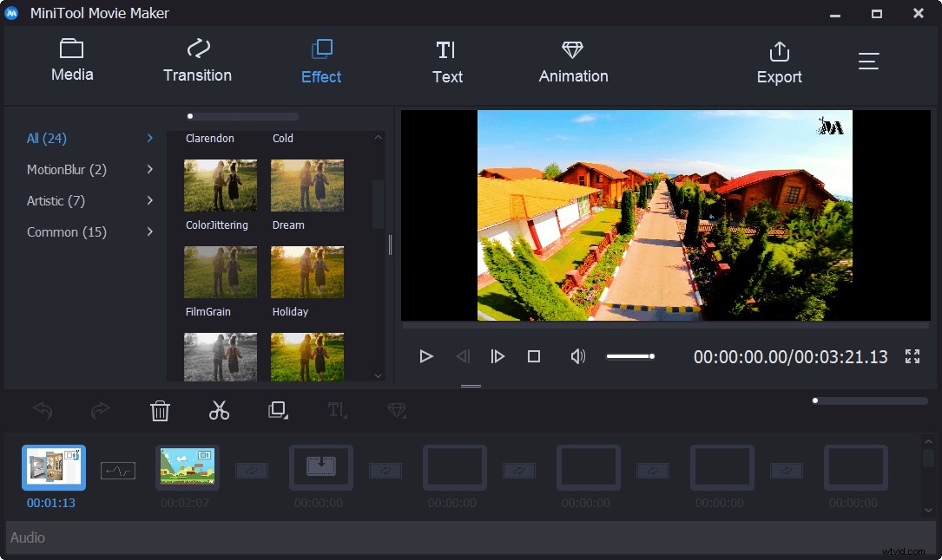The image size is (942, 560).
Task: Apply the Dream effect thumbnail
Action: 306,185
